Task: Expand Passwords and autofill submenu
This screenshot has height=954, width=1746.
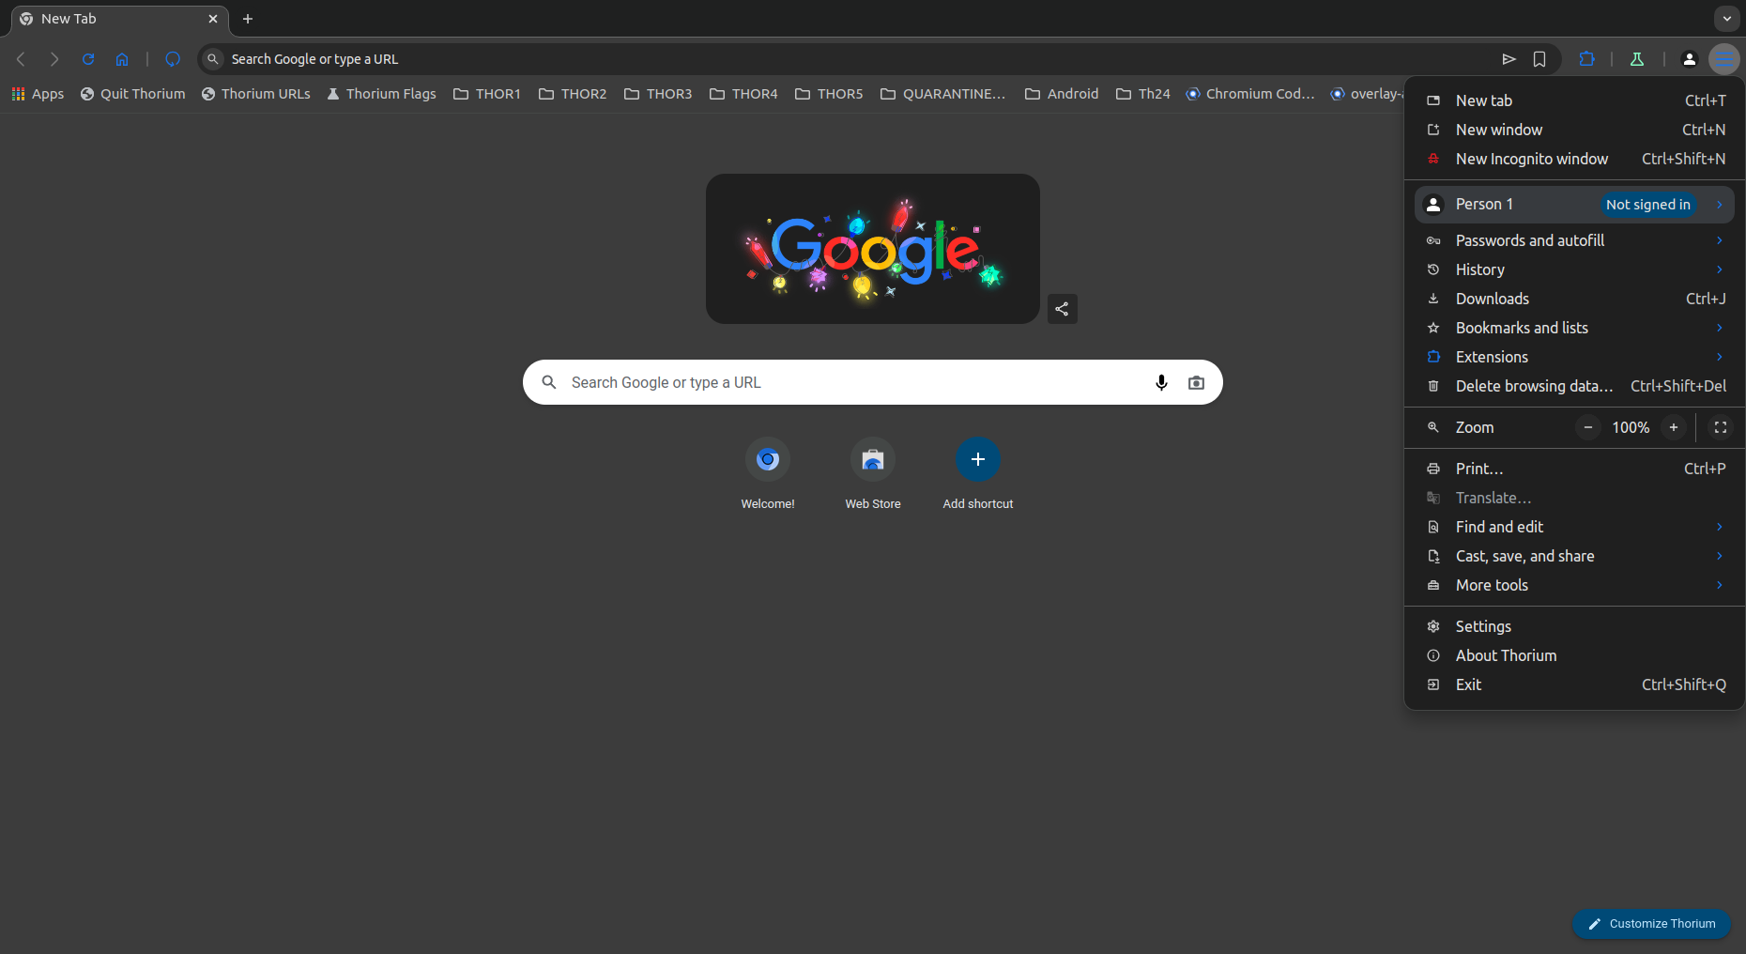Action: coord(1574,240)
